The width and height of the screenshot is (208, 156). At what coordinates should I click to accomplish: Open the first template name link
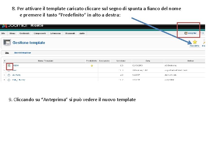click(x=16, y=65)
